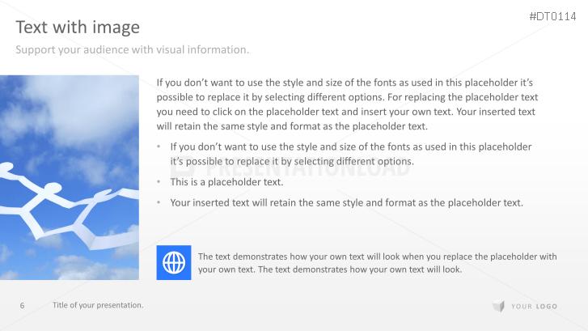Select the cube logo icon in the footer
This screenshot has height=331, width=588.
click(497, 306)
